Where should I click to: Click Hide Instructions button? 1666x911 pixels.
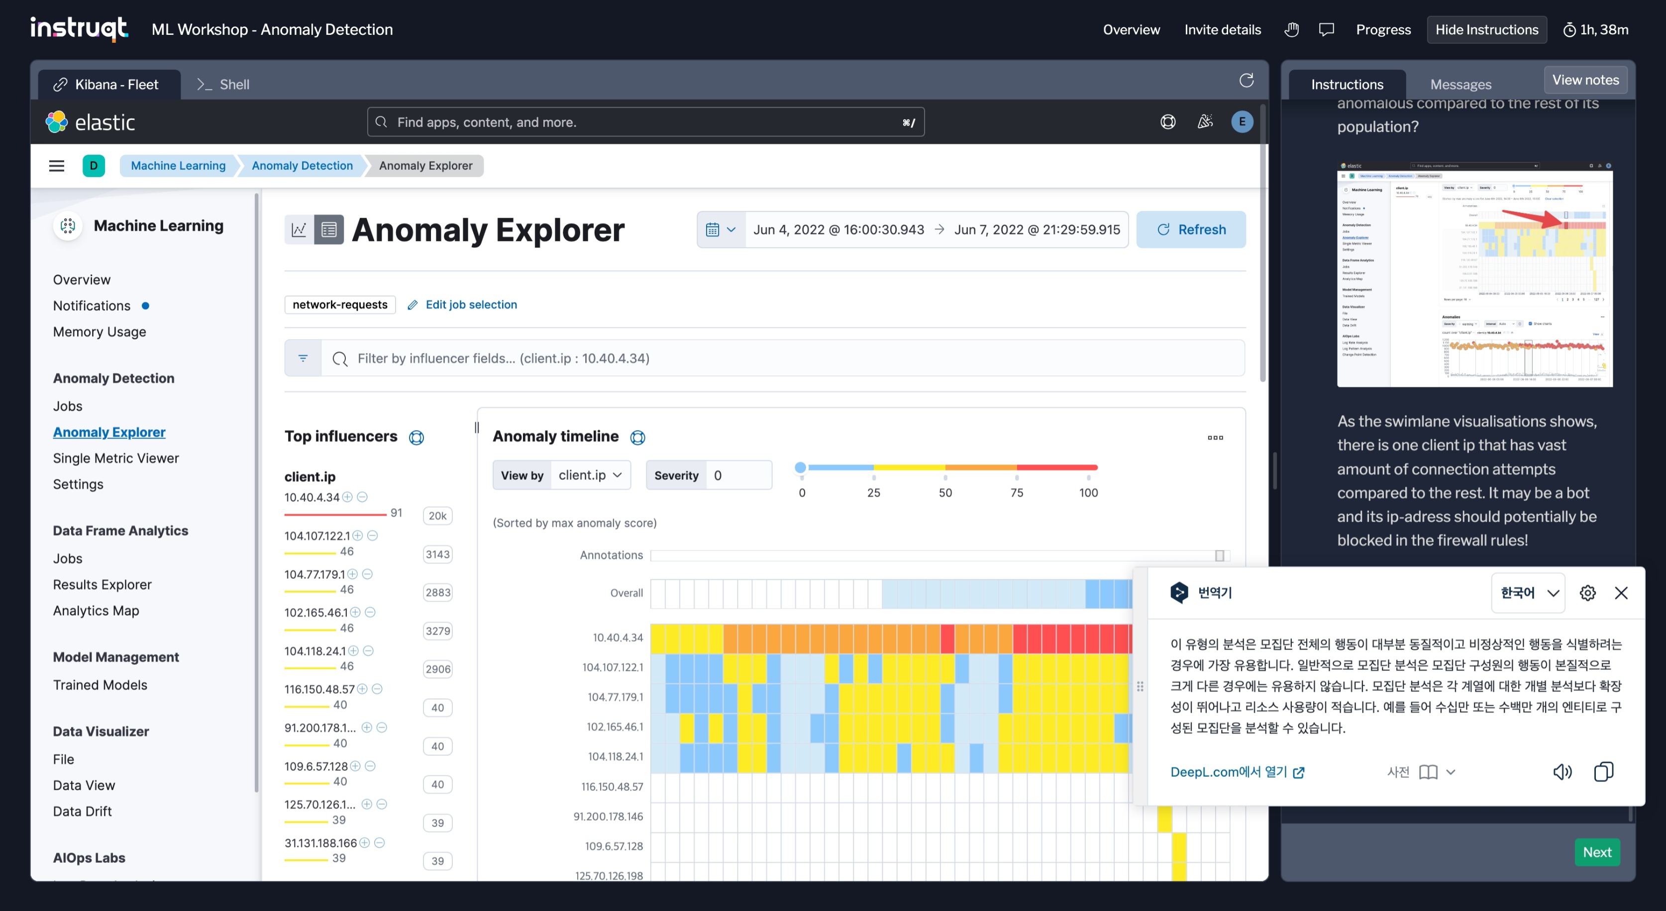(1486, 30)
